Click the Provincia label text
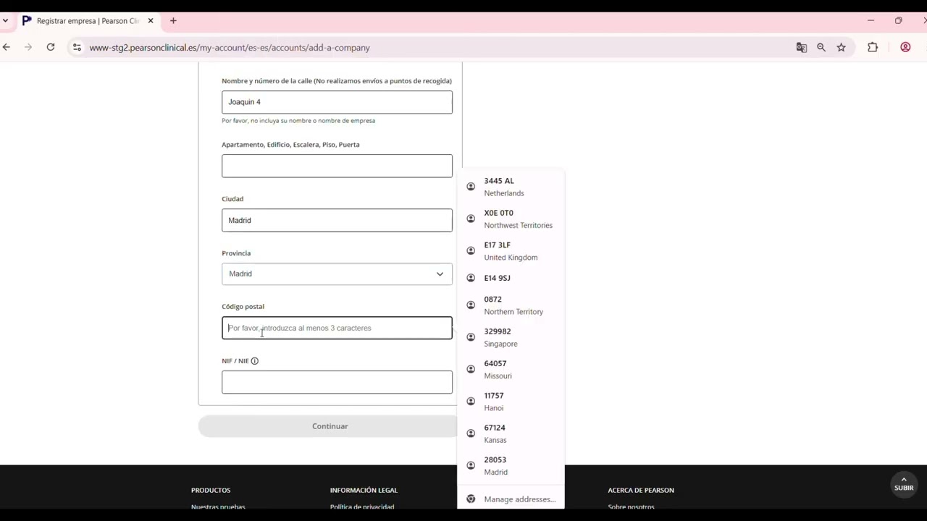Screen dimensions: 927x521 236,253
